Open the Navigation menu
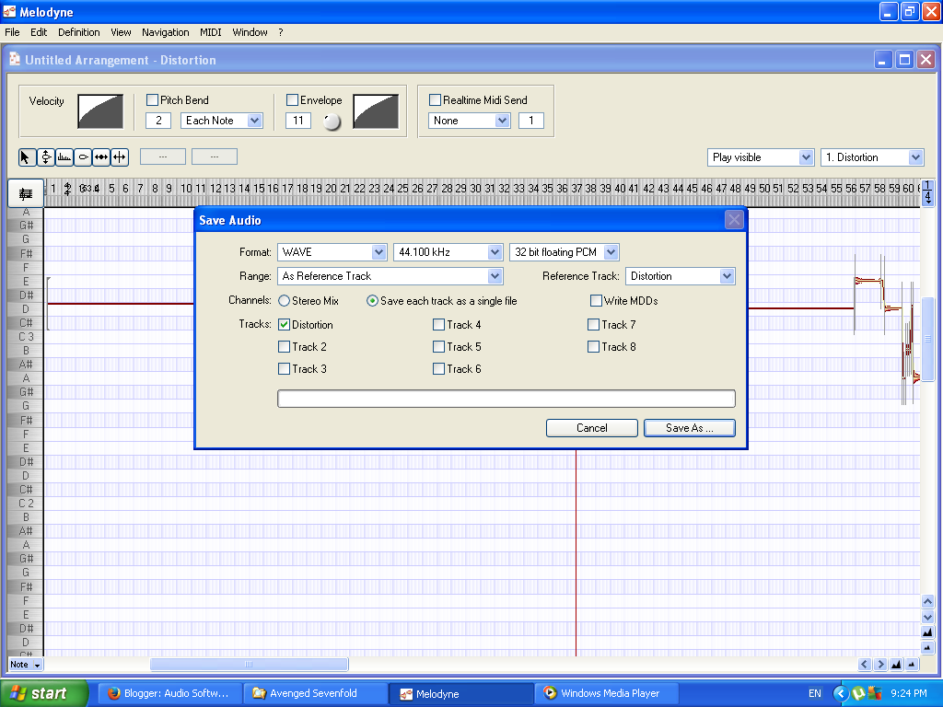Viewport: 943px width, 707px height. [166, 32]
